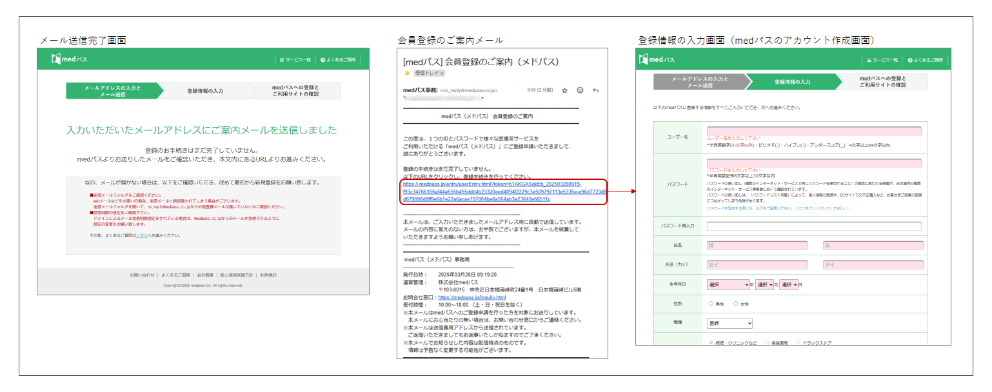992x392 pixels.
Task: Open the 職種 dropdown showing 医師
Action: pyautogui.click(x=729, y=323)
